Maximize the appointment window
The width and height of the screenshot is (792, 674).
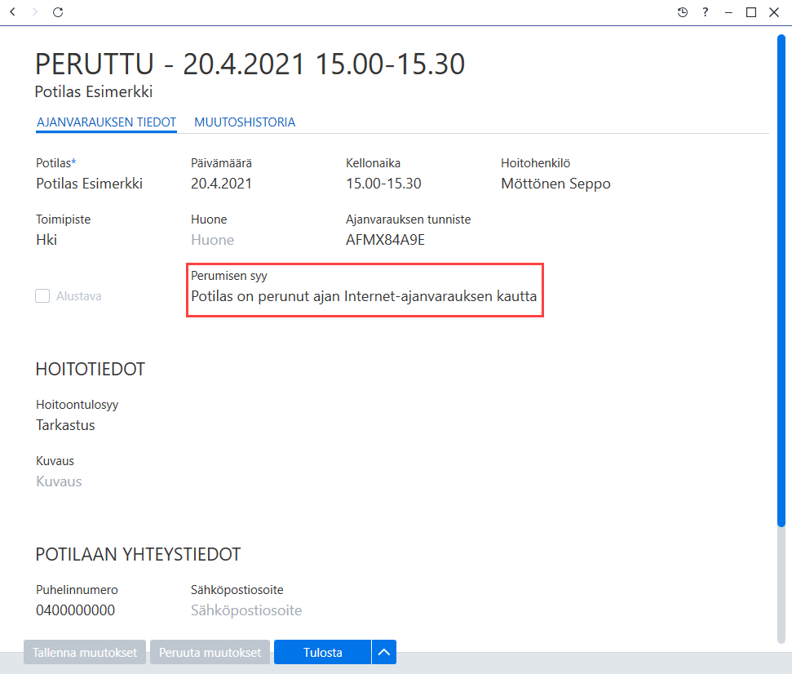[751, 12]
